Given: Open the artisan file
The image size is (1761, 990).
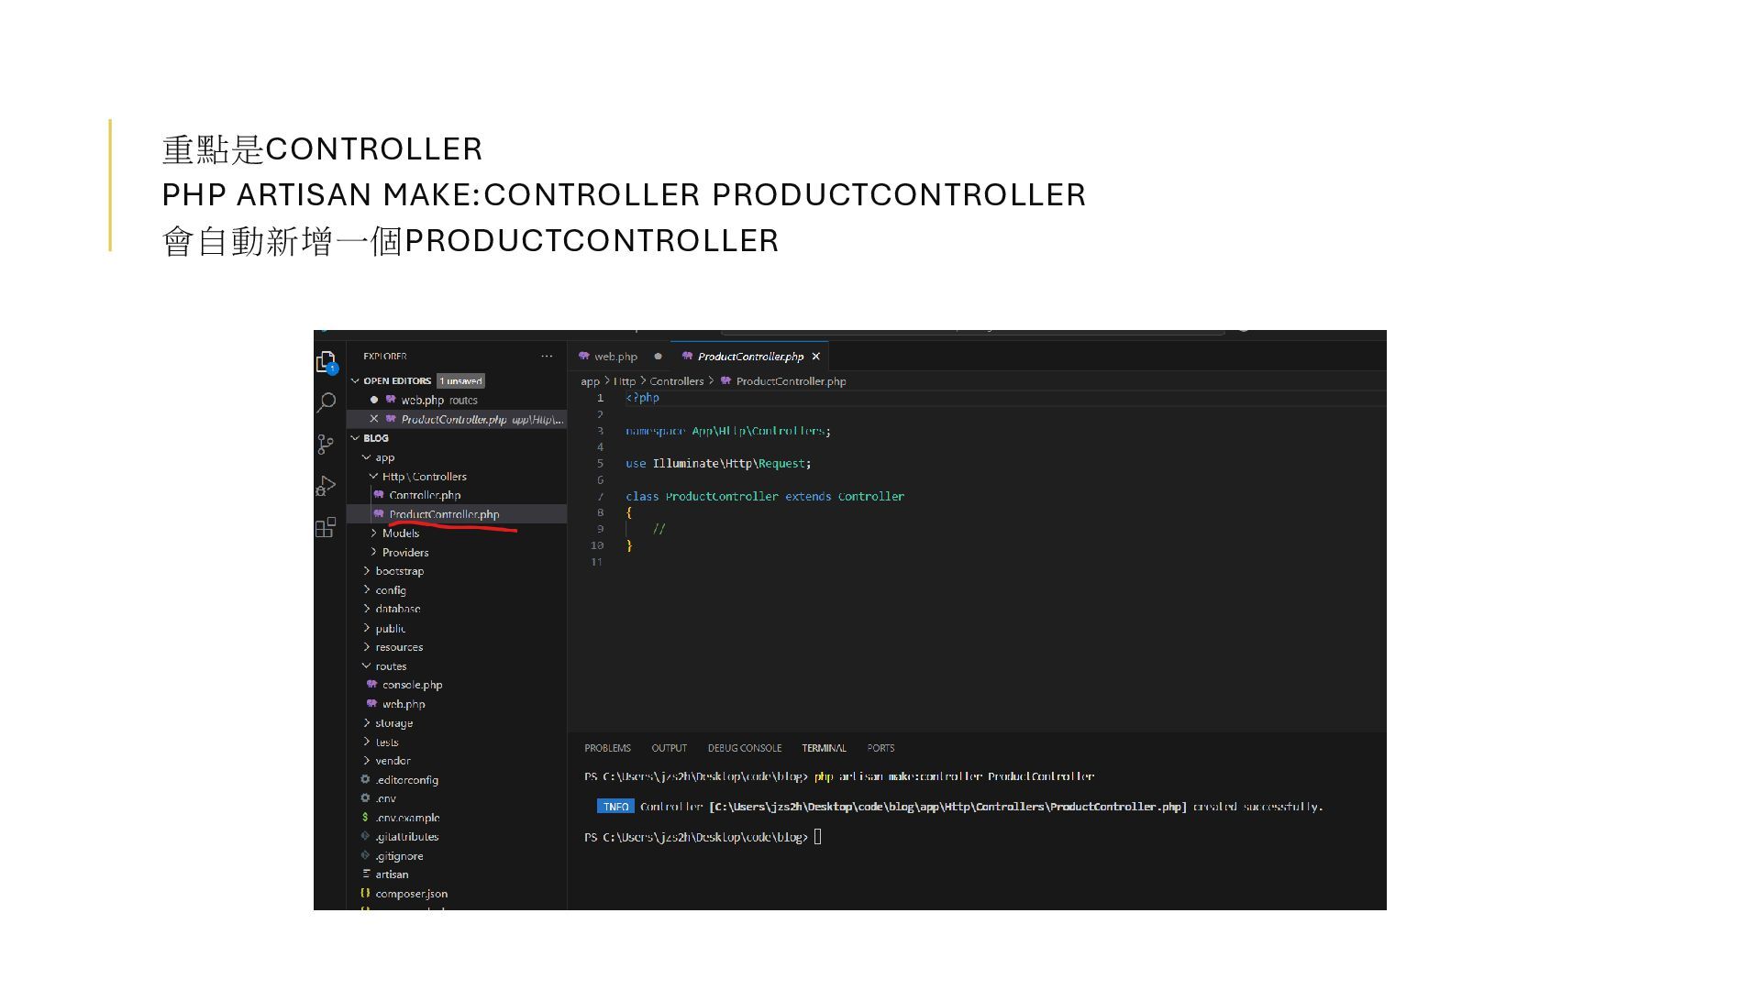Looking at the screenshot, I should coord(392,874).
